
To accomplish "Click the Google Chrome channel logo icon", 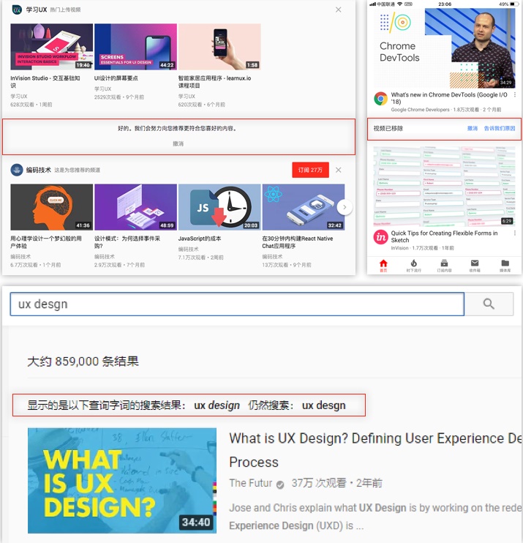I will [x=380, y=99].
